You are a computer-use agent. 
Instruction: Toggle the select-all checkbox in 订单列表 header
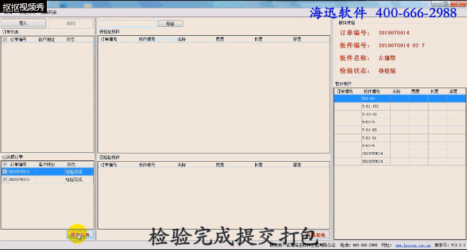(x=4, y=39)
